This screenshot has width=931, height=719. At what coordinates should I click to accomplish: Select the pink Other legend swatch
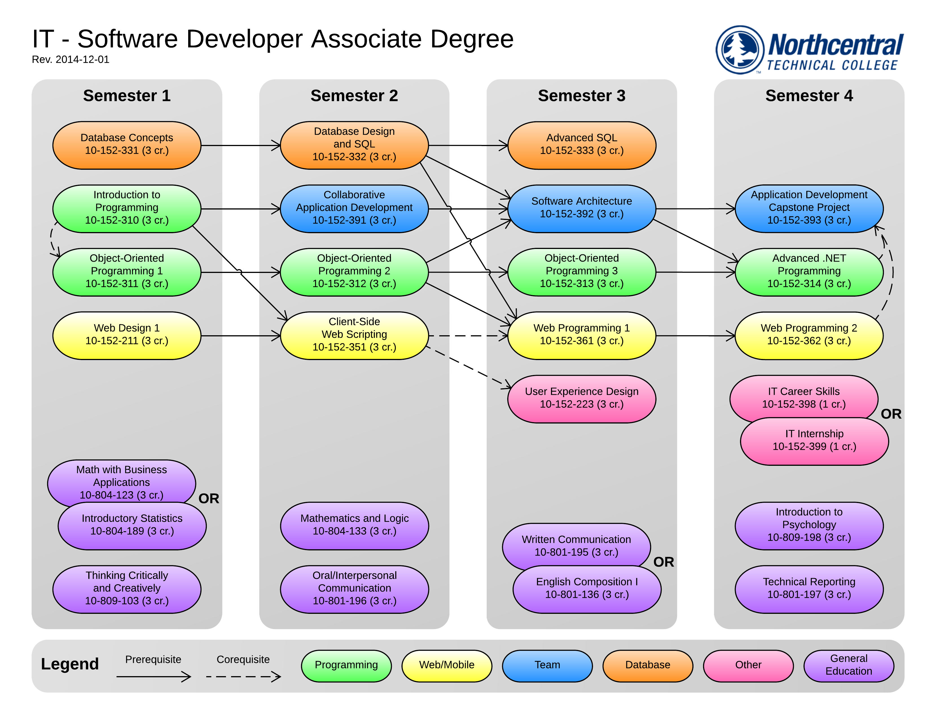[x=748, y=665]
